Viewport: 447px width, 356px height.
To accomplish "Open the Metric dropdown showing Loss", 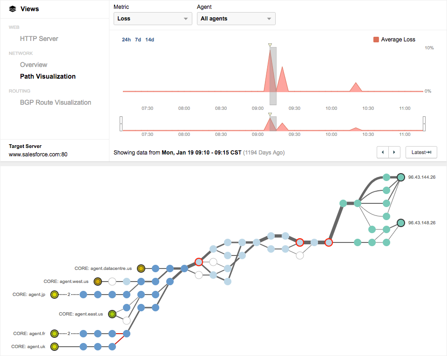I will [153, 19].
